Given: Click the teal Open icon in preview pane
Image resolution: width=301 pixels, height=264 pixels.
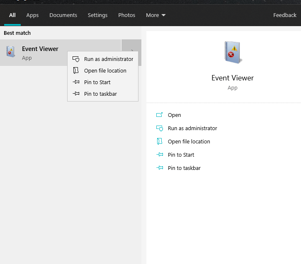Looking at the screenshot, I should point(159,115).
